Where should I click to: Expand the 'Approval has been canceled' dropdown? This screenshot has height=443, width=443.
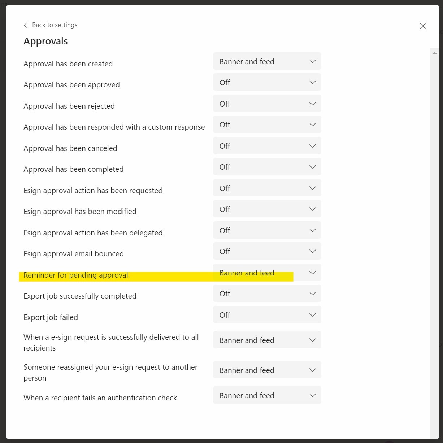click(267, 146)
